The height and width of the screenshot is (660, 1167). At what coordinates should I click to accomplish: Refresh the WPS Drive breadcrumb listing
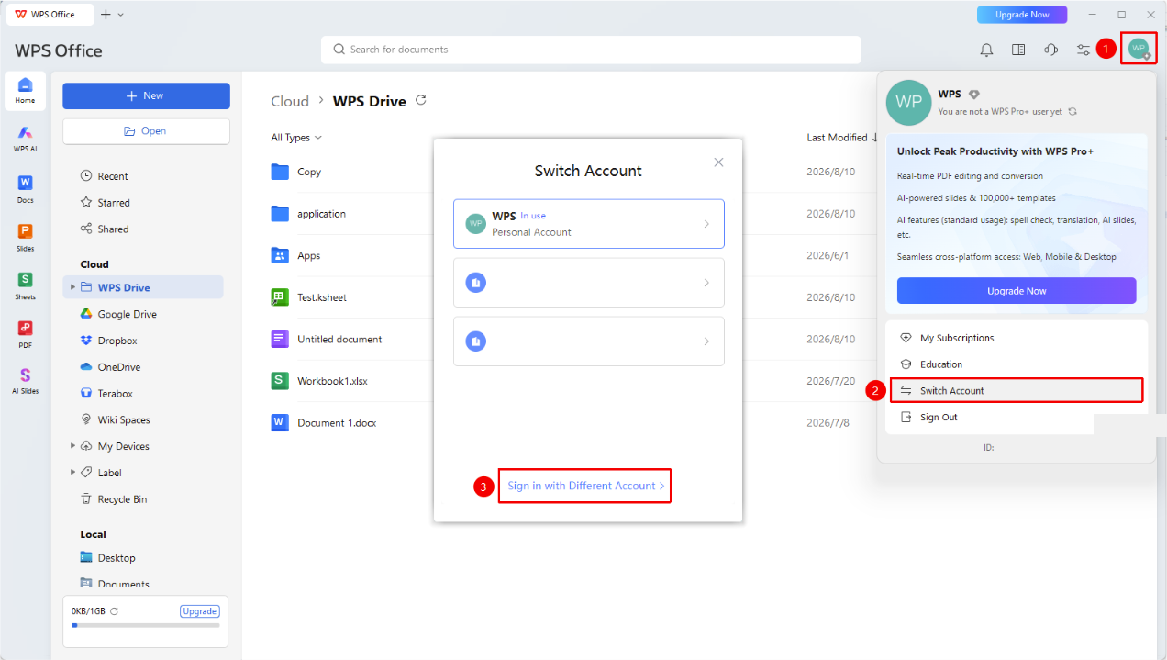(x=421, y=100)
